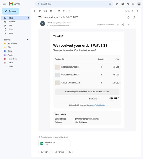
Task: Add emoji reaction in message header
Action: pos(123,24)
